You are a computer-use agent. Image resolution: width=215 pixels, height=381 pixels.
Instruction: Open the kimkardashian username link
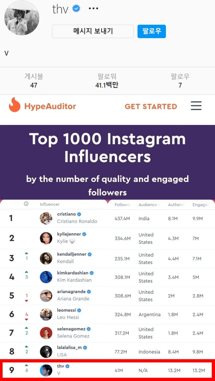[72, 273]
